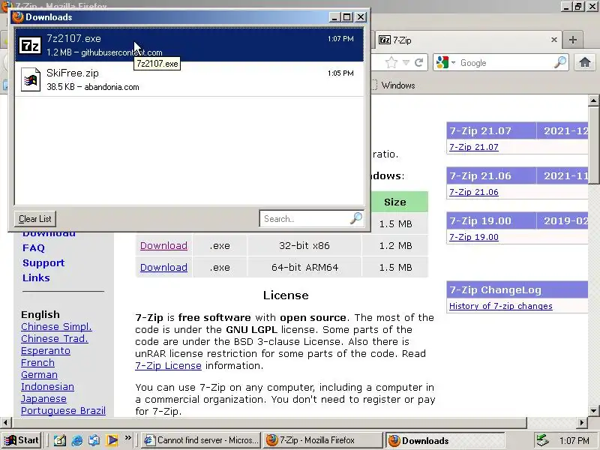Open the Links sidebar link
Viewport: 600px width, 450px height.
pyautogui.click(x=36, y=277)
